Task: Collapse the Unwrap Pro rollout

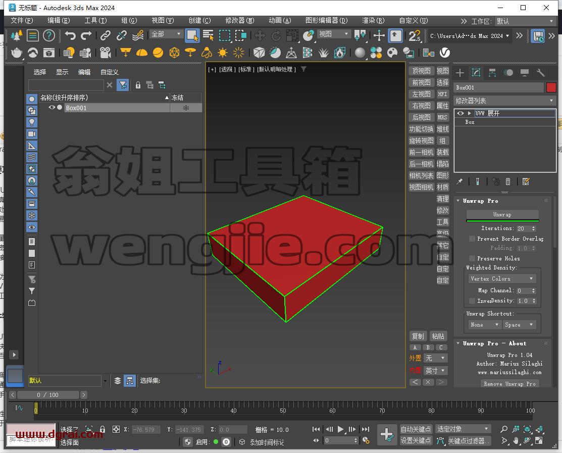Action: pyautogui.click(x=458, y=201)
